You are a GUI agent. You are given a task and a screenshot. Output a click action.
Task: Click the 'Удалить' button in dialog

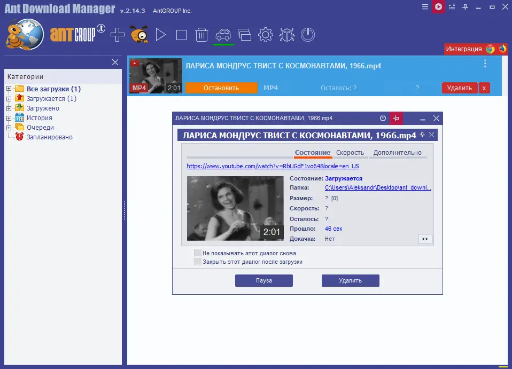tap(351, 280)
